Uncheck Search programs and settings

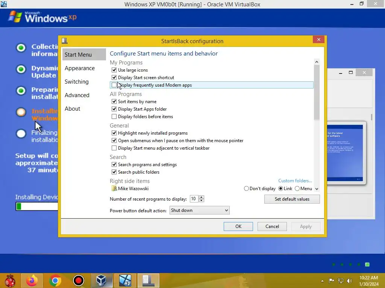point(114,165)
